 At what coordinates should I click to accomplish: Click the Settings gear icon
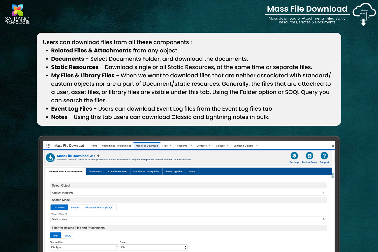click(x=294, y=156)
